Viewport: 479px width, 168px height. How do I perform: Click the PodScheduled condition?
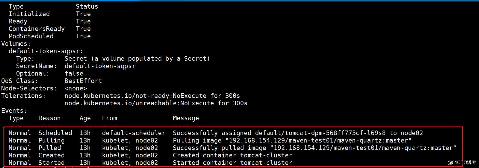[x=31, y=36]
